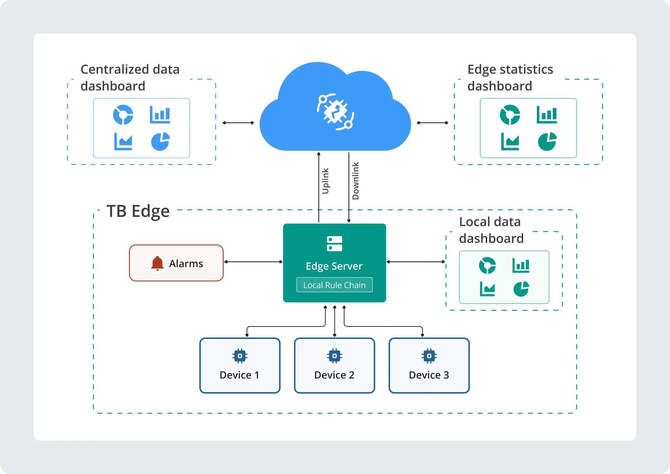Click blue bar chart in Centralized dashboard
Image resolution: width=670 pixels, height=474 pixels.
(x=160, y=115)
